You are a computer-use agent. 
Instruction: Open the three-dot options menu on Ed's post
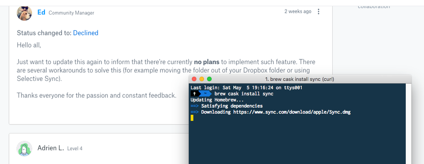(319, 11)
